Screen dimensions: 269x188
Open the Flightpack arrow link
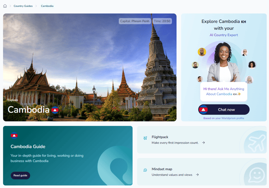click(204, 142)
